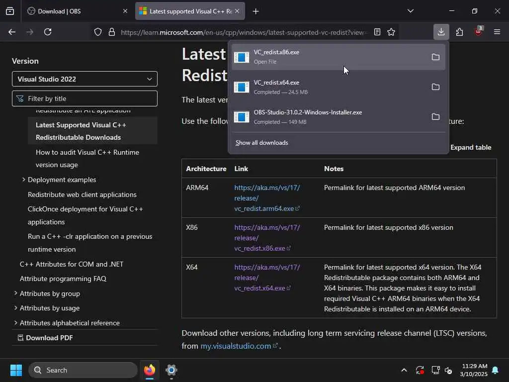This screenshot has height=382, width=509.
Task: Show hidden system tray icons
Action: click(x=404, y=370)
